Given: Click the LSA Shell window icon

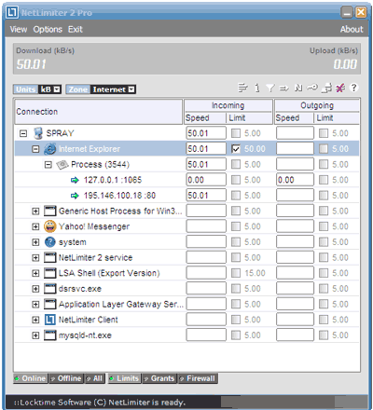Looking at the screenshot, I should coord(49,273).
